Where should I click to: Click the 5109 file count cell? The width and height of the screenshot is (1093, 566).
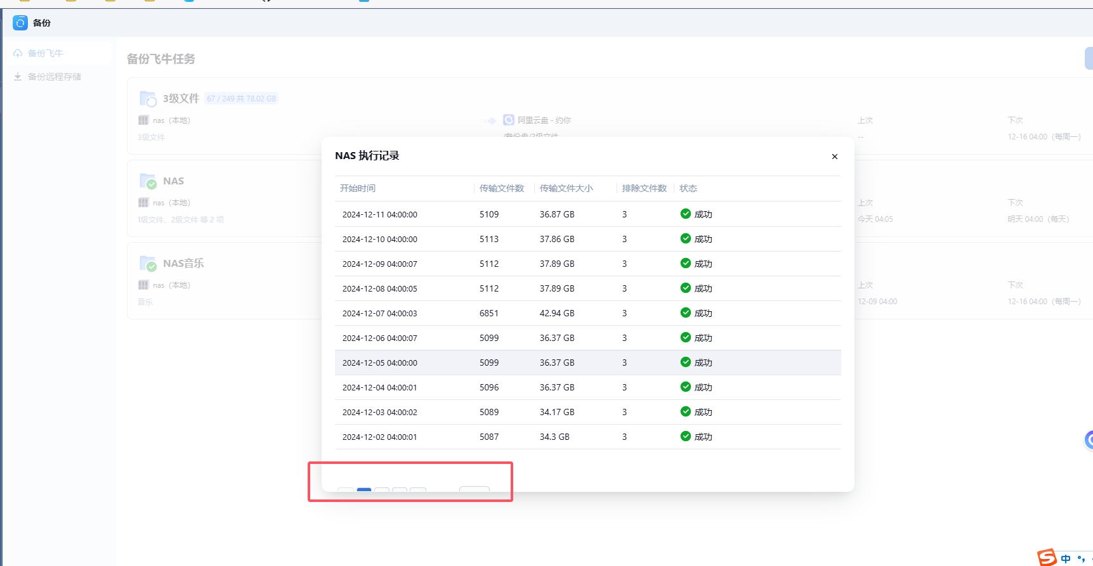coord(489,215)
